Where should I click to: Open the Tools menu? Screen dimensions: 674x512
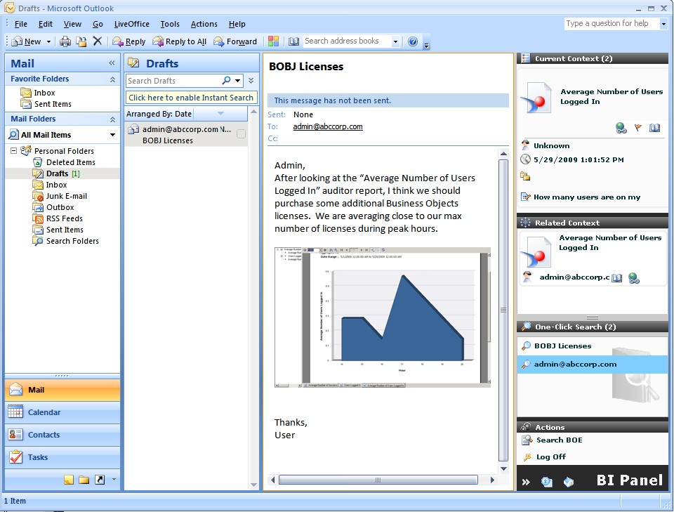tap(170, 24)
